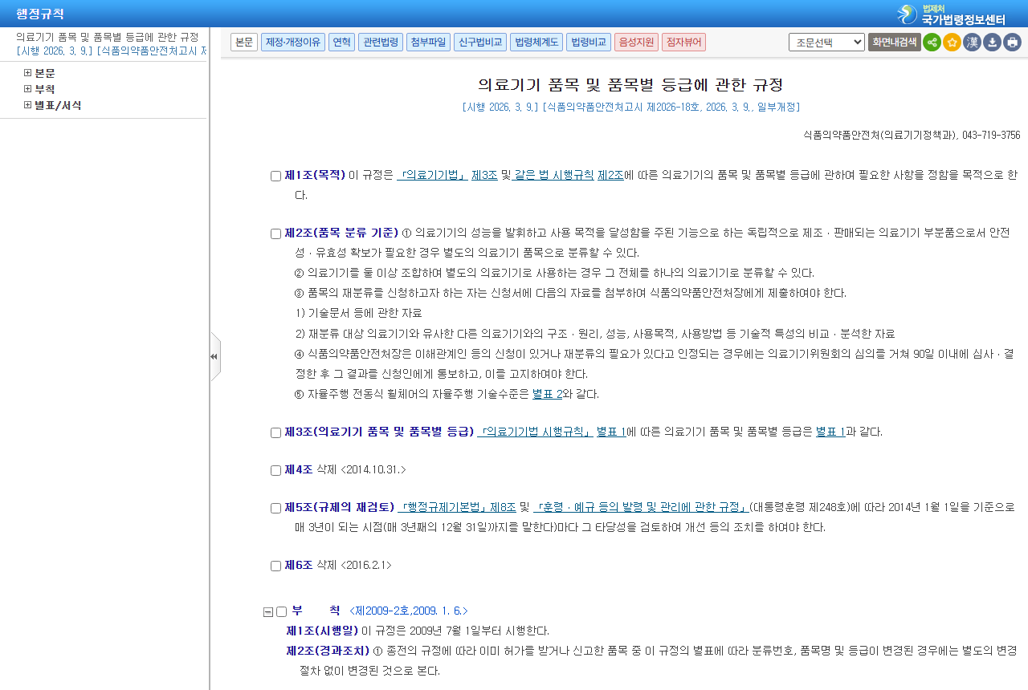Click the 국가법령정보센터 logo

click(x=951, y=14)
